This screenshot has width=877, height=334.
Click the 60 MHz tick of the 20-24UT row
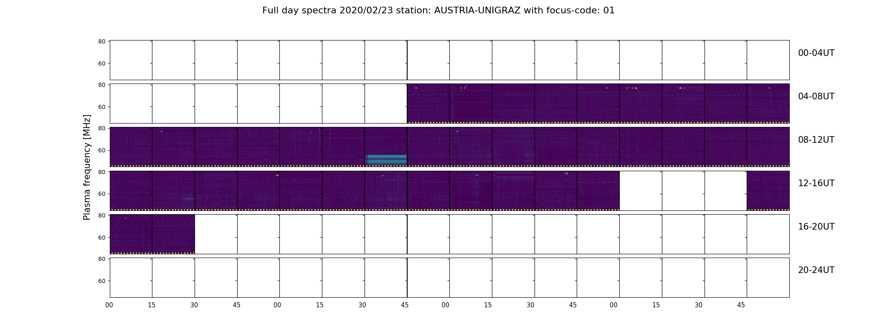coord(101,281)
